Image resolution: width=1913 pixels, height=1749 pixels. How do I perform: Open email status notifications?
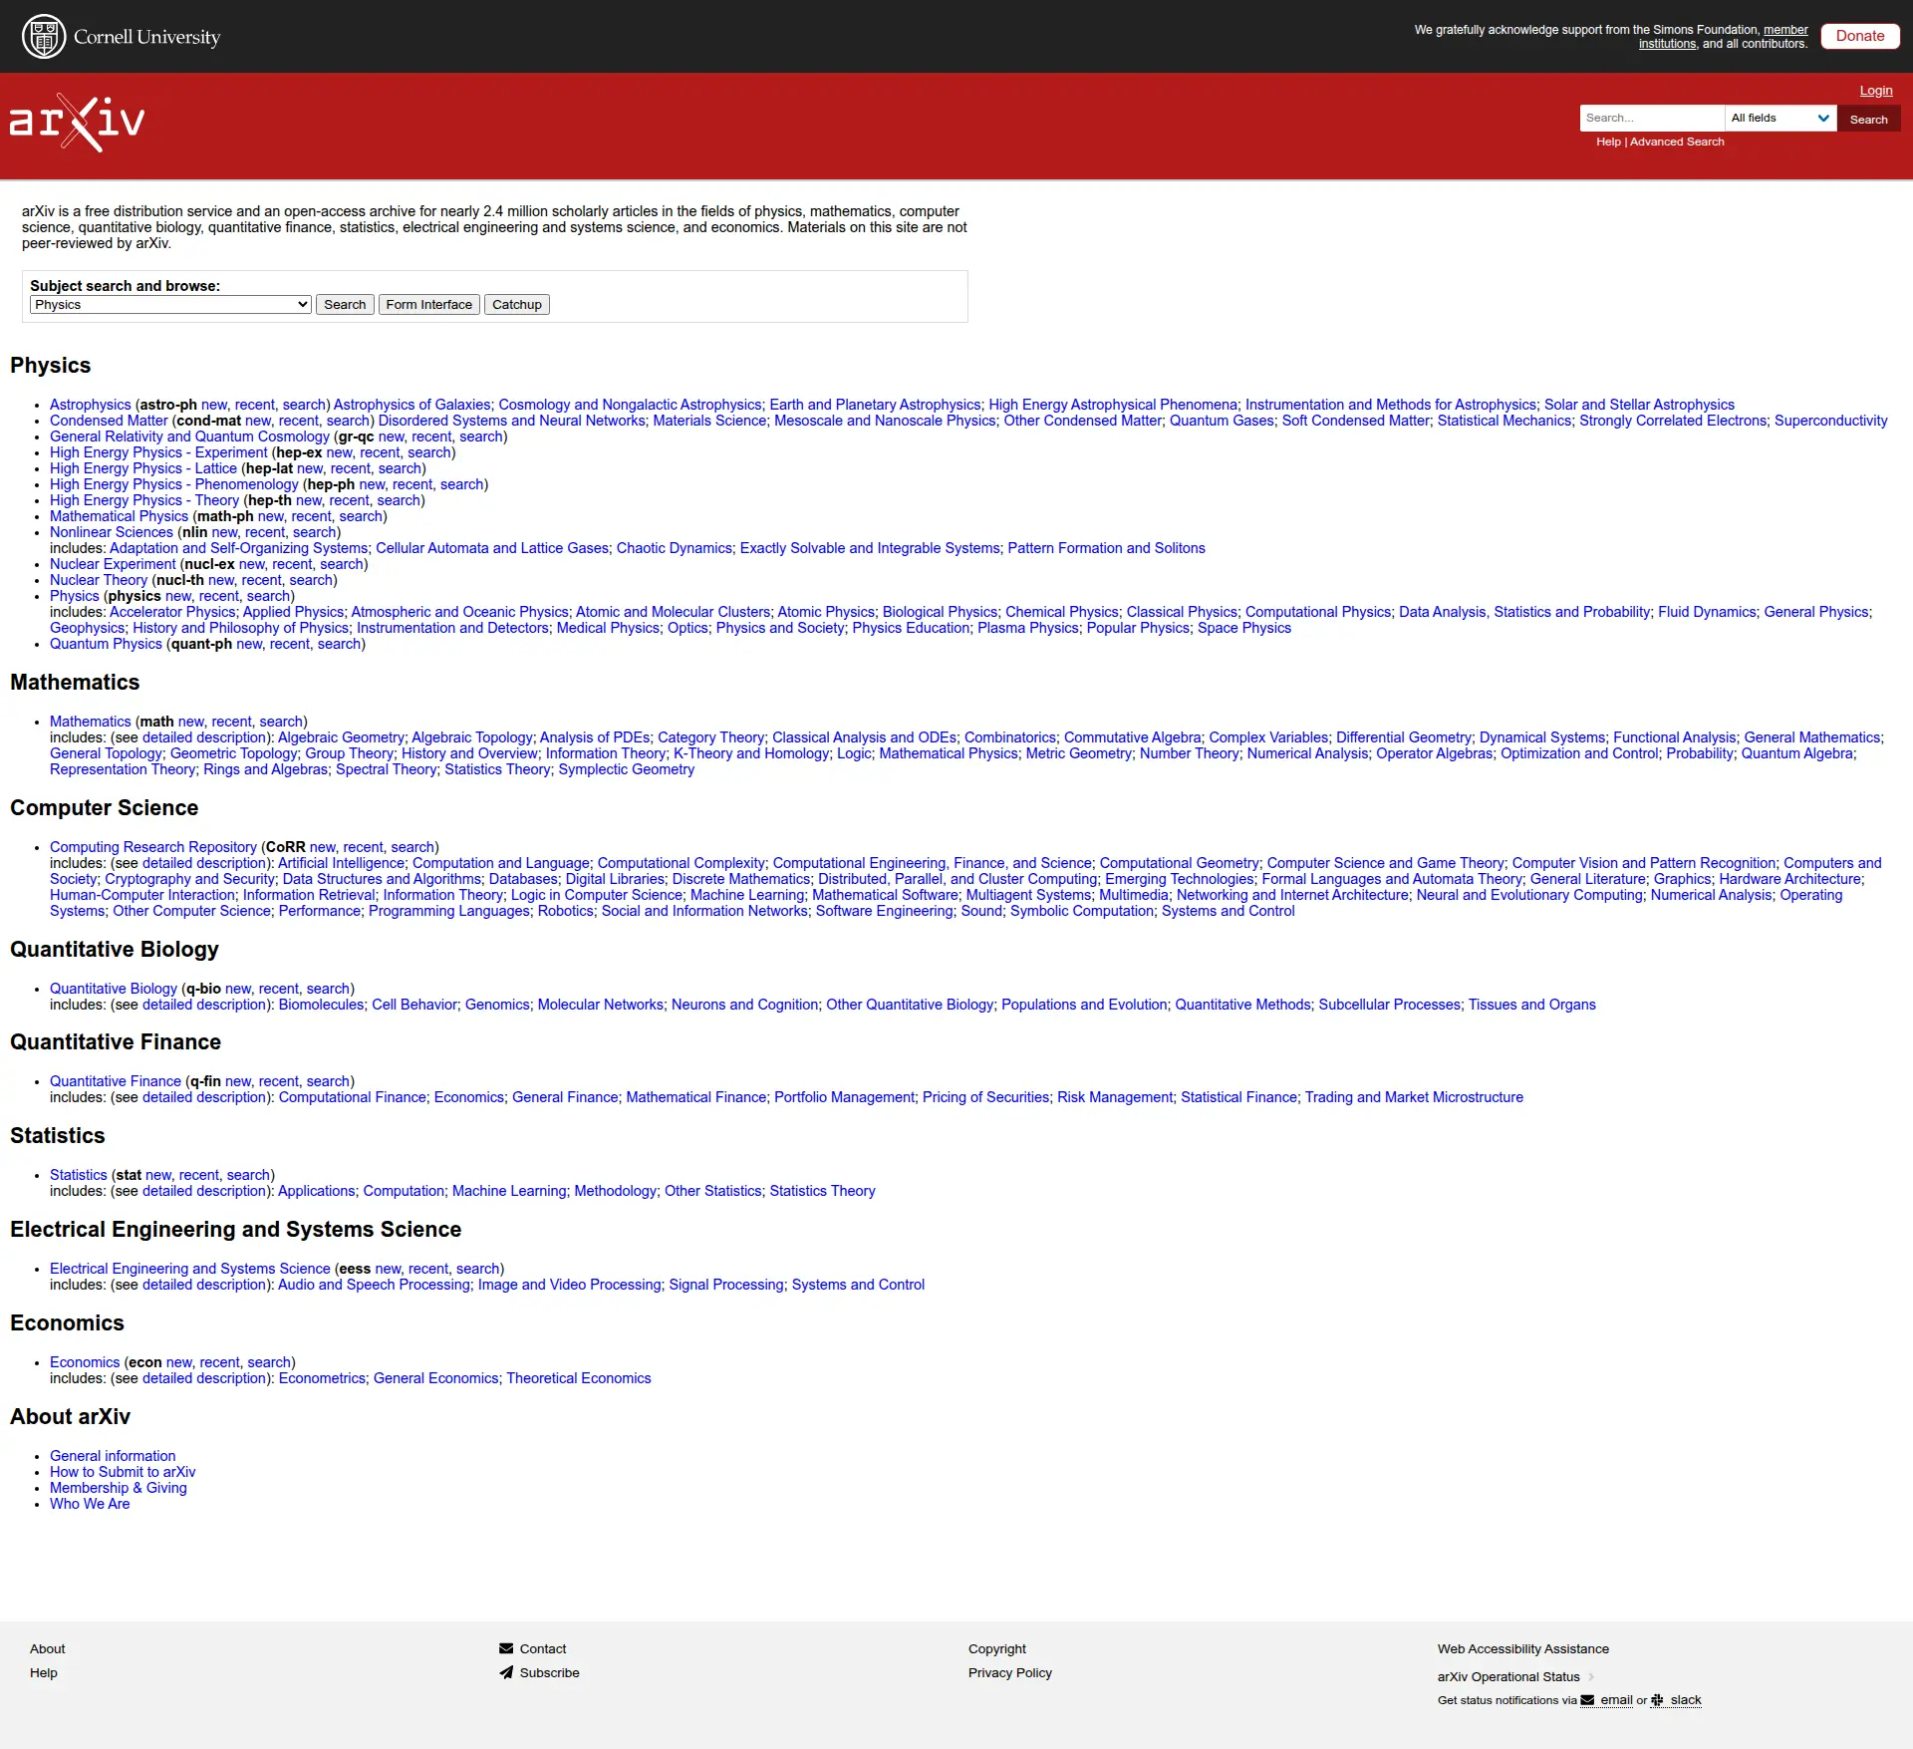[x=1607, y=1699]
